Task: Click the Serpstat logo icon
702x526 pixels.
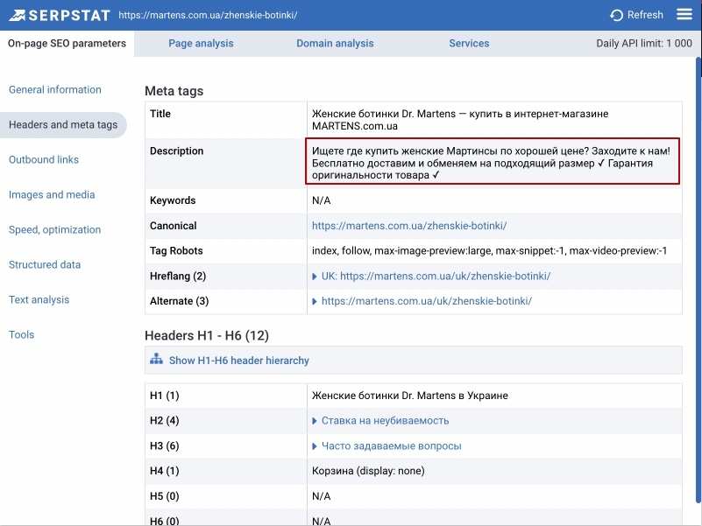Action: [17, 16]
